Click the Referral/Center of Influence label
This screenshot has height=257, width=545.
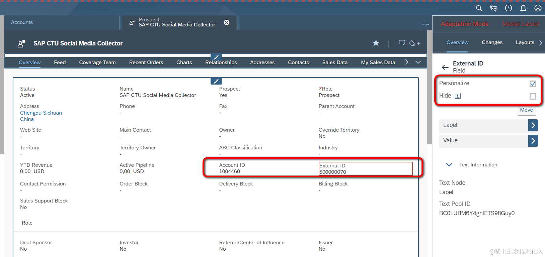[252, 243]
